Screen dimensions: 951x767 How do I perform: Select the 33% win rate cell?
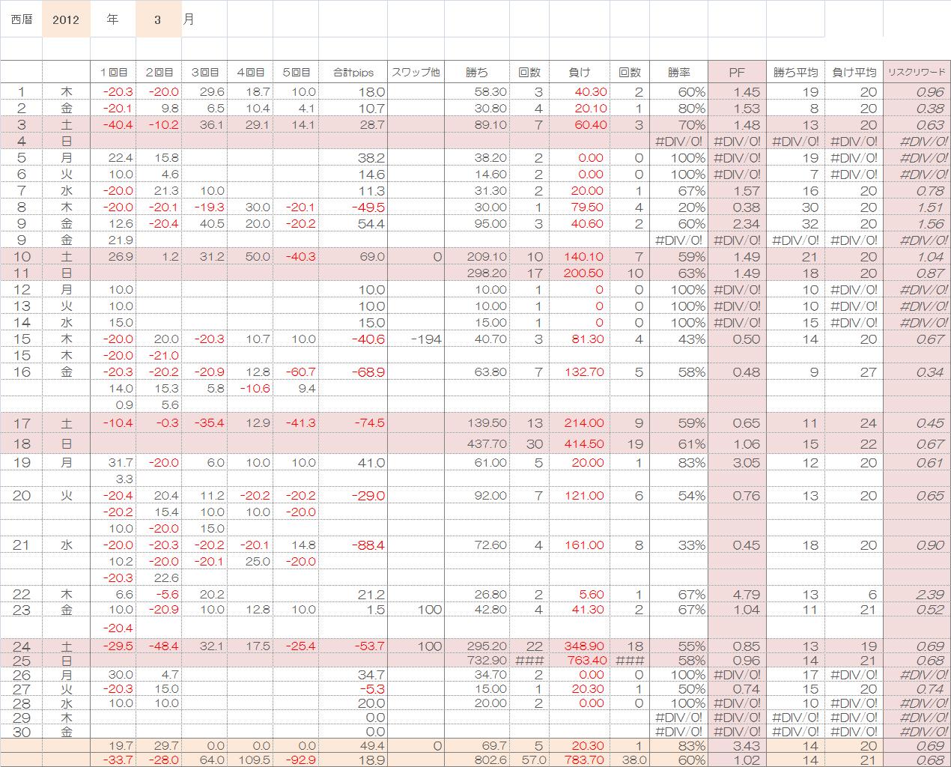[678, 545]
